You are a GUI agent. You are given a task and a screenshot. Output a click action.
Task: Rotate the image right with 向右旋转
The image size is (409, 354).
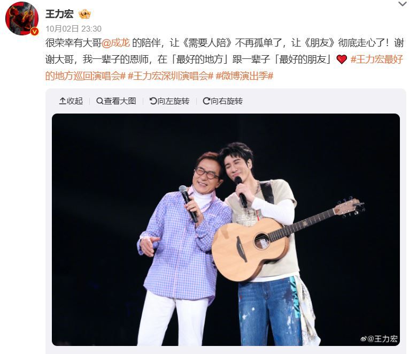point(223,101)
